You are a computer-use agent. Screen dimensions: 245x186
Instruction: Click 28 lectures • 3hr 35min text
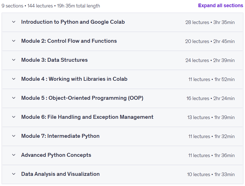[x=210, y=22]
